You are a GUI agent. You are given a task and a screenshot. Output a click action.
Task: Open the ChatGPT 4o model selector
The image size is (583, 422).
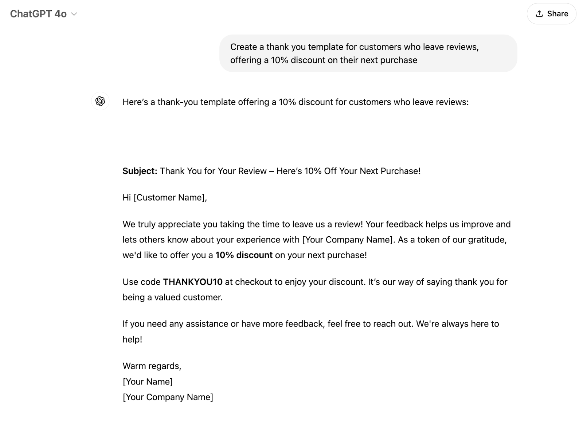(39, 14)
